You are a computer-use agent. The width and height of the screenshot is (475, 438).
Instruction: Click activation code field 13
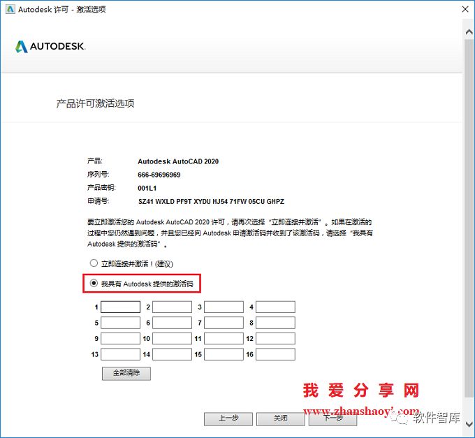[x=121, y=354]
